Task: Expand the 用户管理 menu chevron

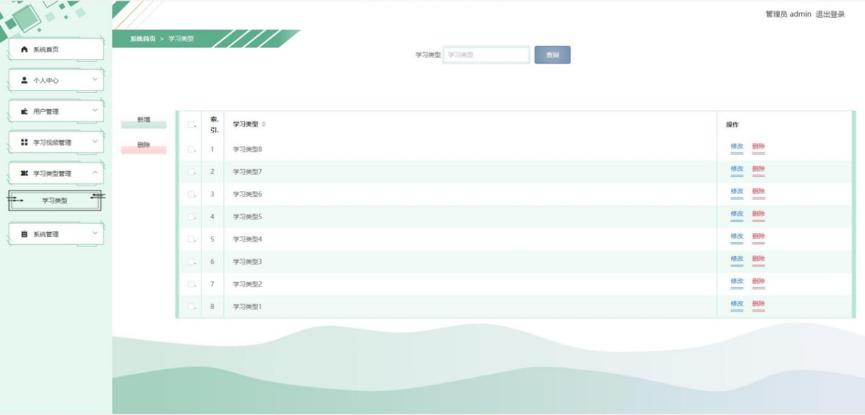Action: click(x=95, y=111)
